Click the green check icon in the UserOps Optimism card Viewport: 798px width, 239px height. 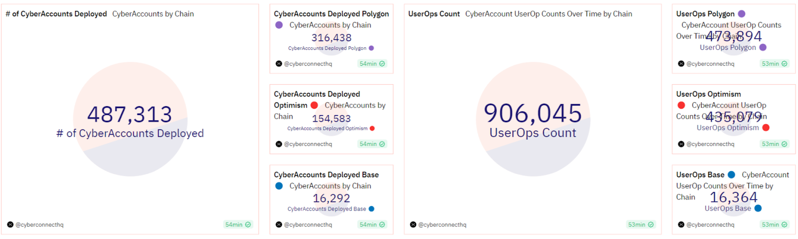coord(785,144)
